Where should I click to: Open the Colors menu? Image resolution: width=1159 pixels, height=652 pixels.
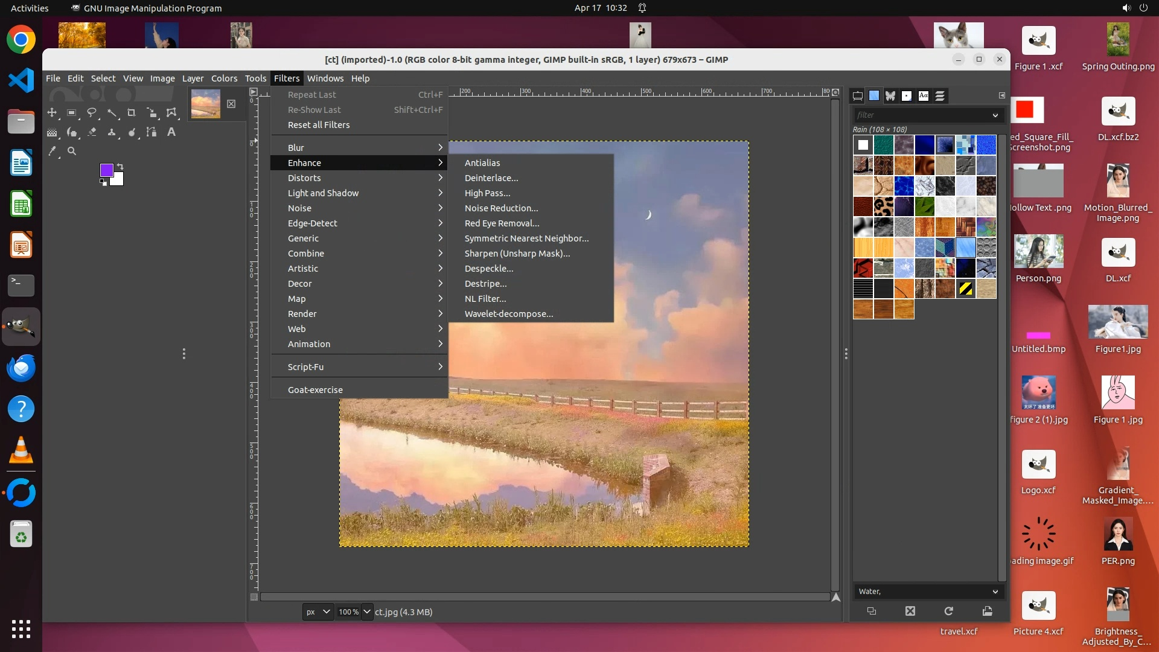tap(224, 78)
